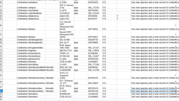Click the MICH:17713 voucher cell
The width and height of the screenshot is (179, 101).
67,50
